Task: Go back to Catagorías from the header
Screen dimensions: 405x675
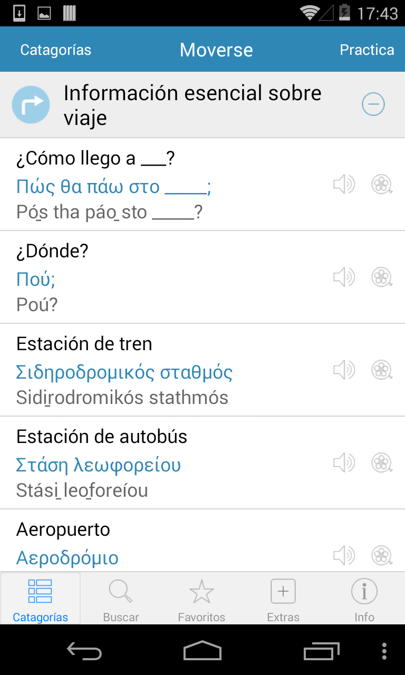Action: [55, 50]
